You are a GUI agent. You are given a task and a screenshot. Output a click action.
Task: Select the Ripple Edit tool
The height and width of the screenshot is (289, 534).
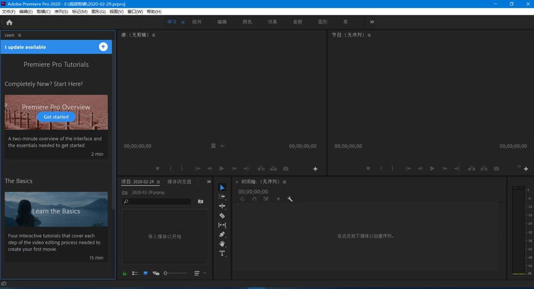point(222,206)
